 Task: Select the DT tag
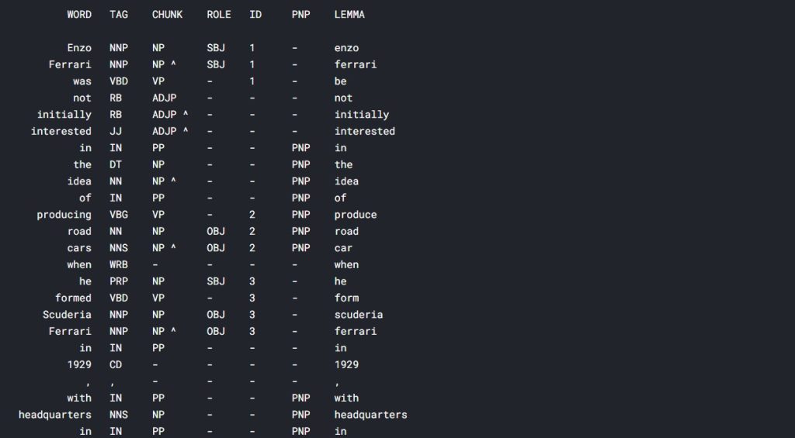pyautogui.click(x=116, y=164)
